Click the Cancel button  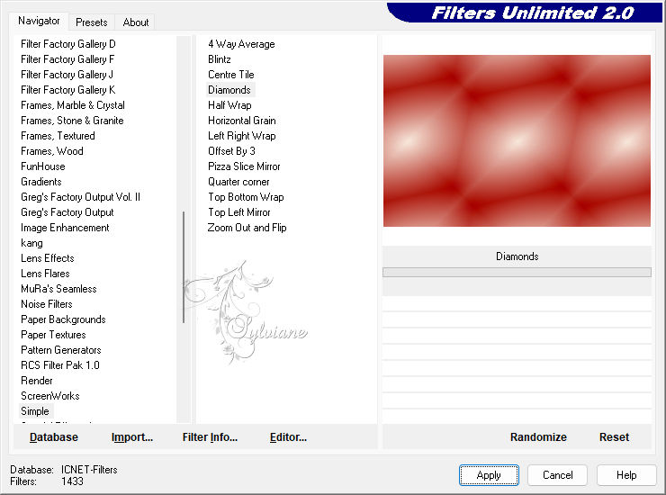coord(557,475)
